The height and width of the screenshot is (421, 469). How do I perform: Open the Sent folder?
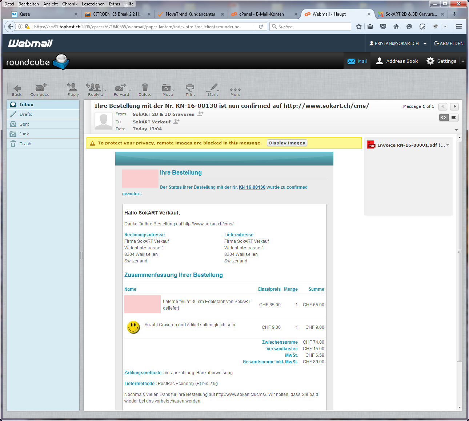[x=43, y=124]
